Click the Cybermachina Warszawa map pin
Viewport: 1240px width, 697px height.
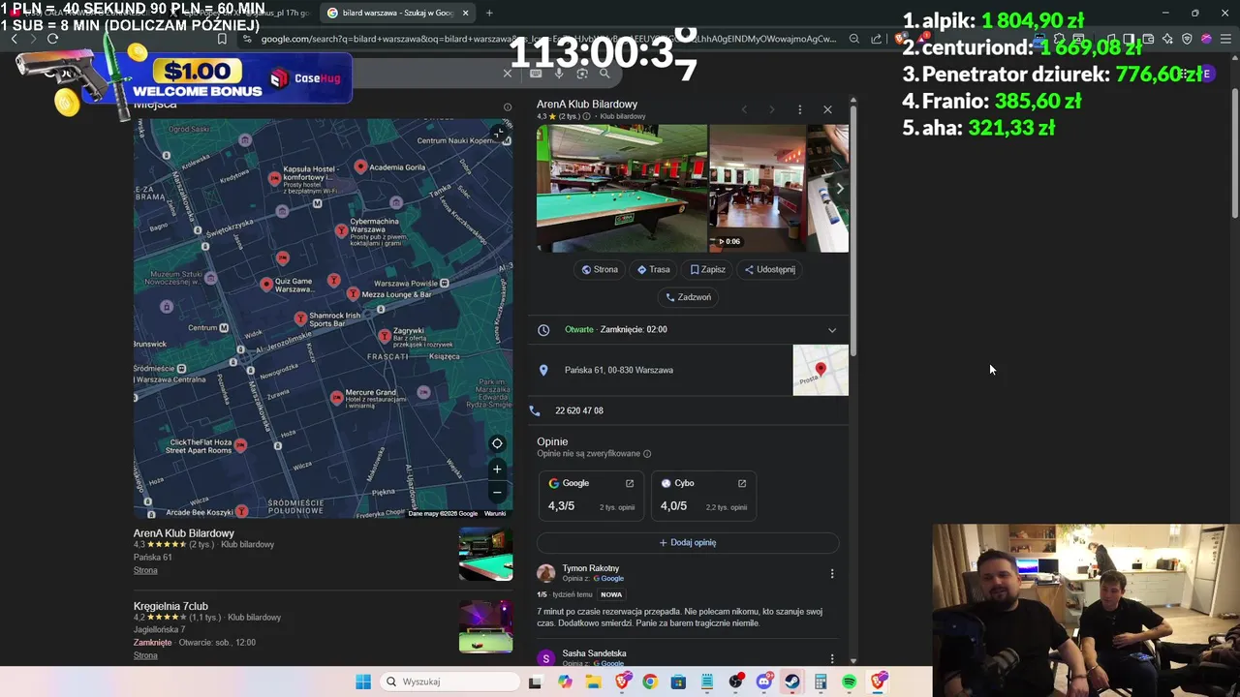(x=341, y=230)
